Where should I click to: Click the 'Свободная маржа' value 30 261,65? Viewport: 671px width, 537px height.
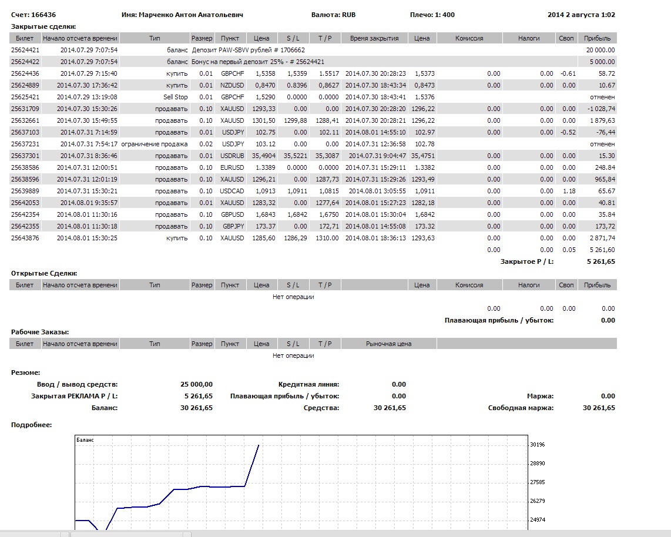(599, 408)
